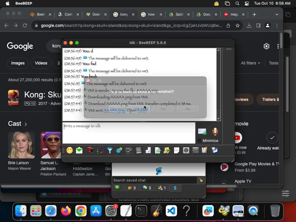Expand the Chrome tab search dropdown
Image resolution: width=296 pixels, height=222 pixels.
point(277,14)
